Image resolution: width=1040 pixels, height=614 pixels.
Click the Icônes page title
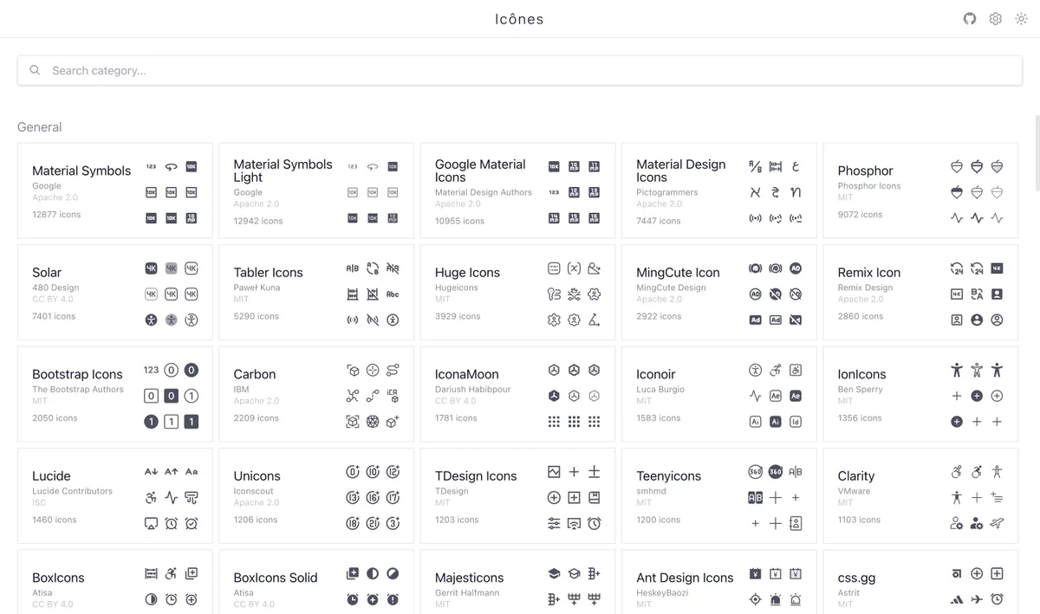tap(520, 19)
